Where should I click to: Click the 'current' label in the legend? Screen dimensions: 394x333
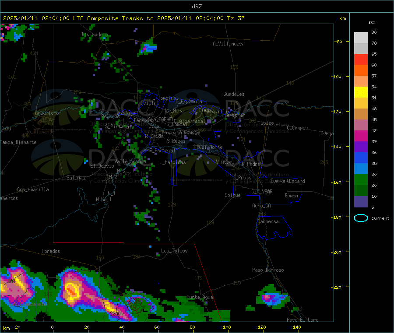click(380, 218)
